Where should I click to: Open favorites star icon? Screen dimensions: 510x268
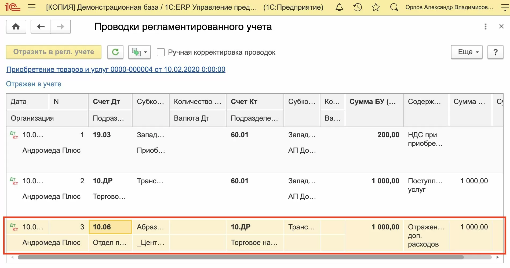coord(376,7)
